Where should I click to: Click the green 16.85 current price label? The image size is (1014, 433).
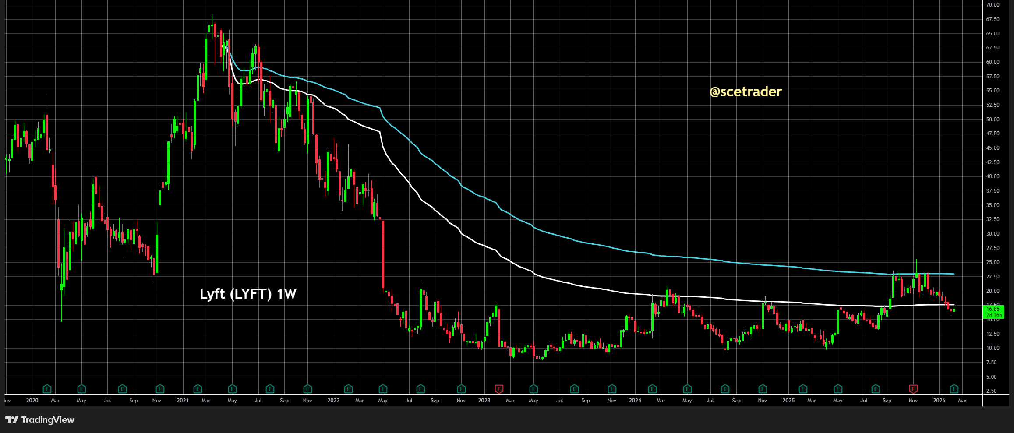993,311
